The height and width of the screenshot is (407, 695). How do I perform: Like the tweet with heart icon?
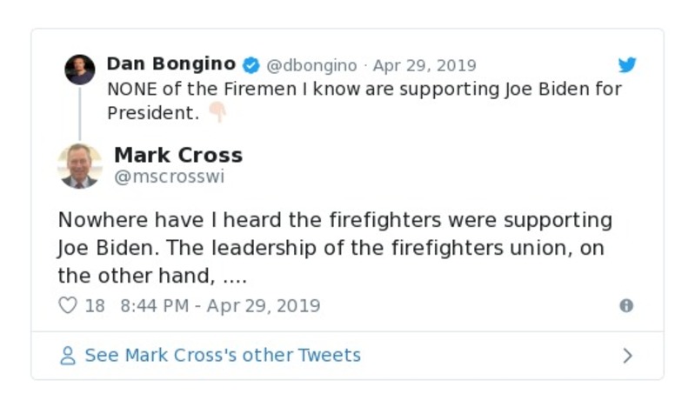tap(67, 306)
